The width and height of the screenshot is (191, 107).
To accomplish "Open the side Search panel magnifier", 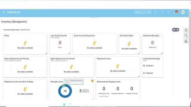I will [186, 36].
